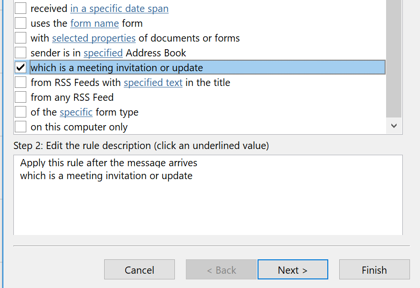Click the Finish button
420x288 pixels.
(375, 269)
